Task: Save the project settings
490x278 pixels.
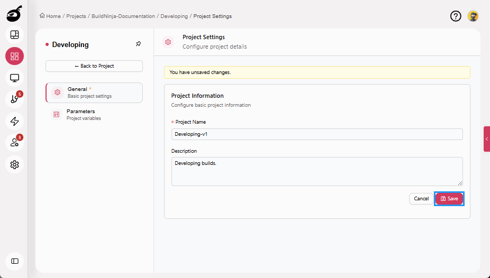Action: click(x=449, y=199)
